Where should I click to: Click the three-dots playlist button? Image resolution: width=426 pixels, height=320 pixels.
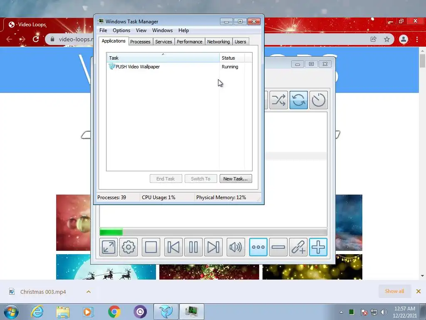click(258, 247)
